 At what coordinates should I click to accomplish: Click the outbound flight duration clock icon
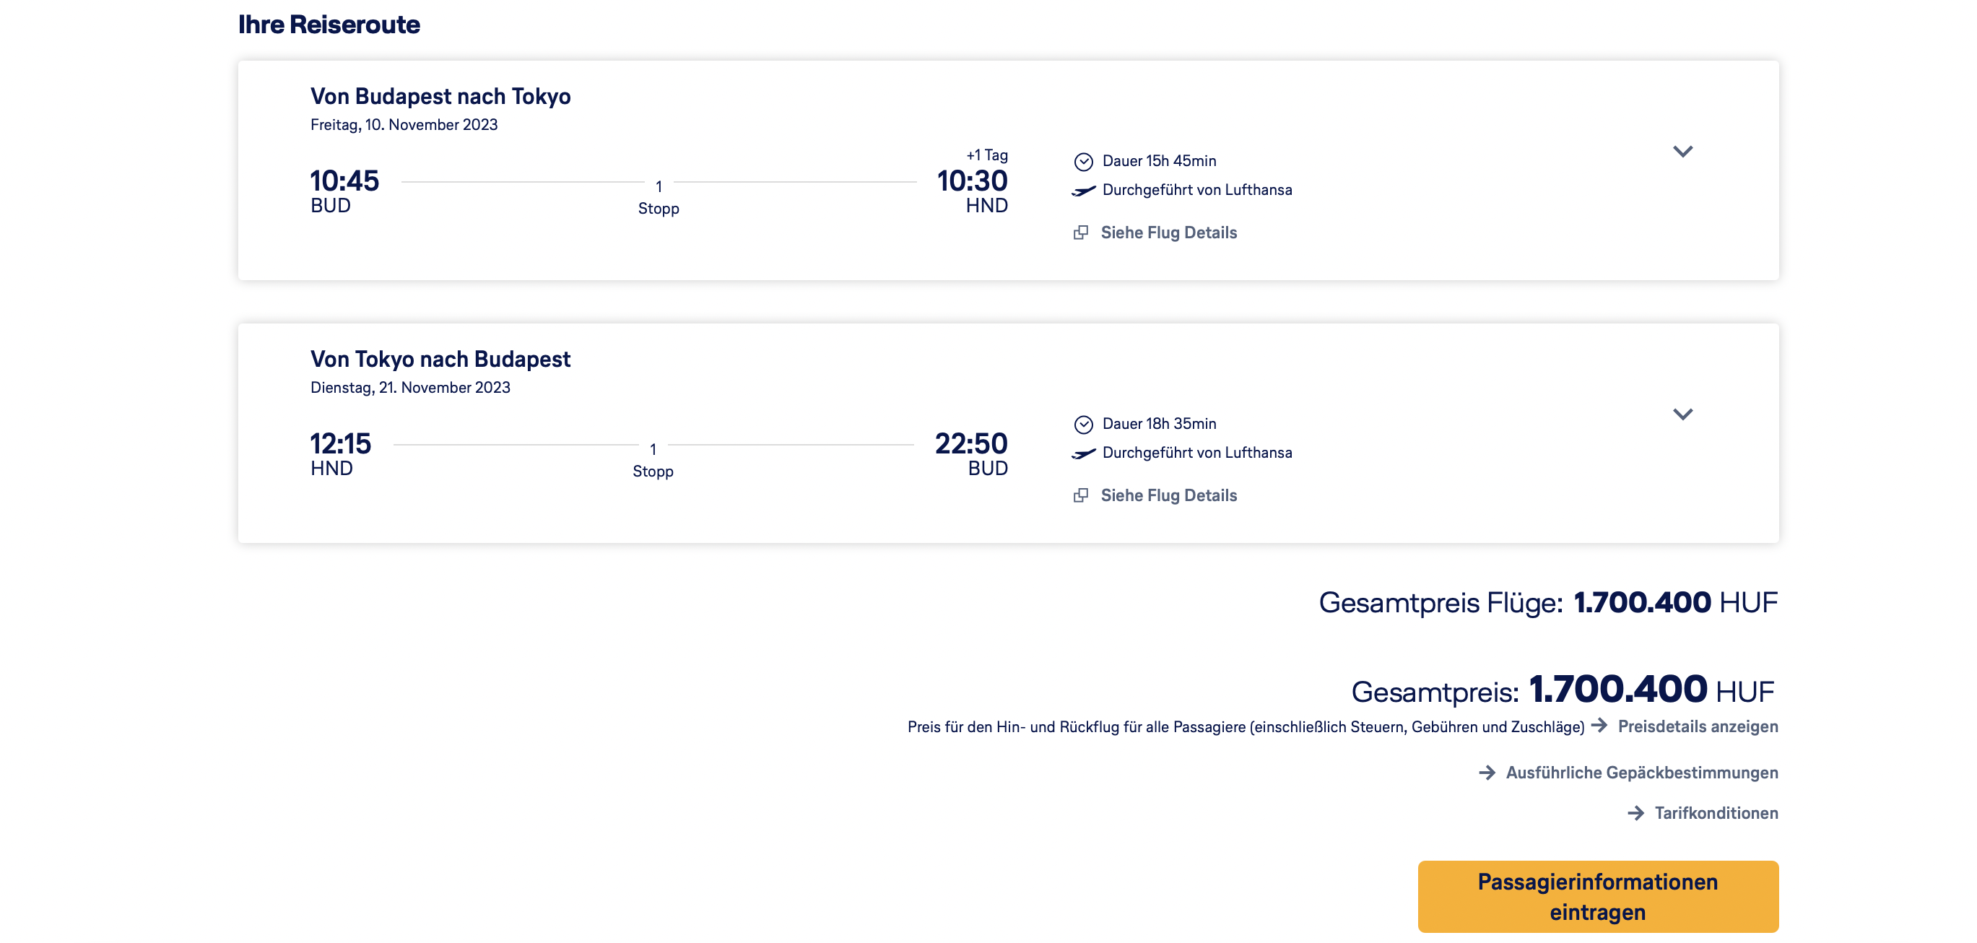(1083, 161)
